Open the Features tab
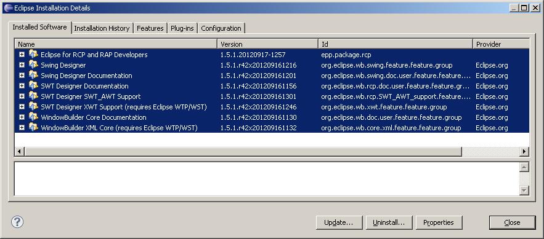This screenshot has height=239, width=544. click(150, 28)
